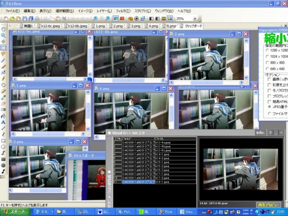288x216 pixels.
Task: Tick the プログレッシブ checkbox
Action: click(x=269, y=96)
